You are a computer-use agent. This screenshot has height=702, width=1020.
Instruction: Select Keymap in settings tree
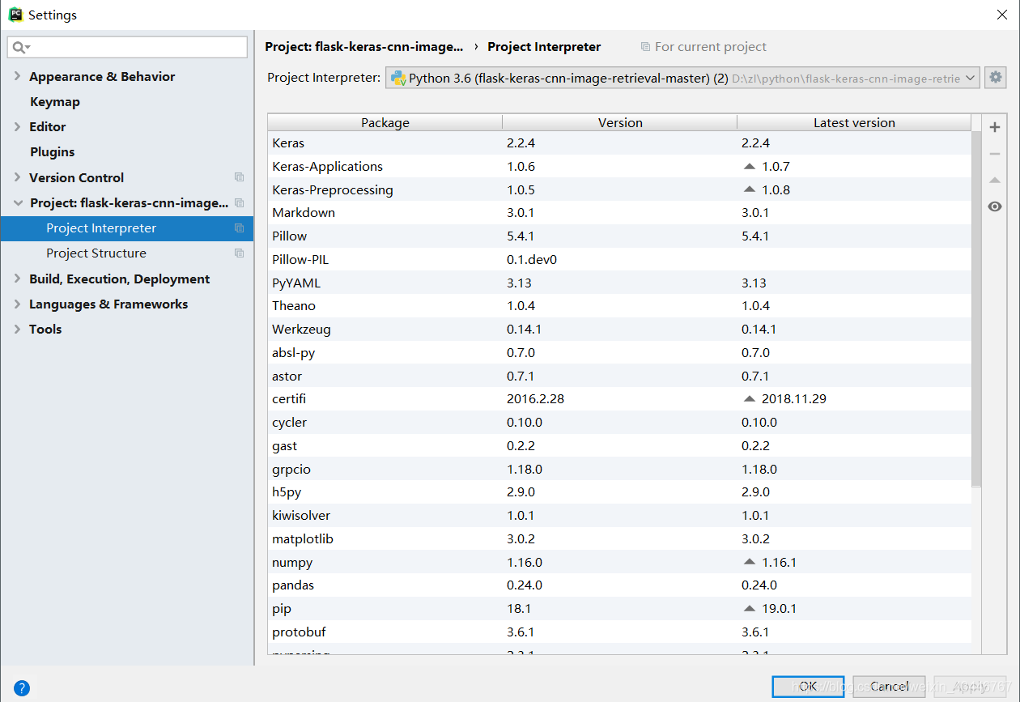(x=55, y=101)
